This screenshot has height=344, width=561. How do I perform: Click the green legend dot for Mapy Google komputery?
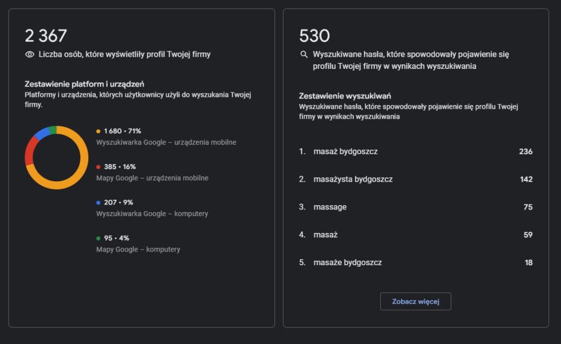point(98,238)
